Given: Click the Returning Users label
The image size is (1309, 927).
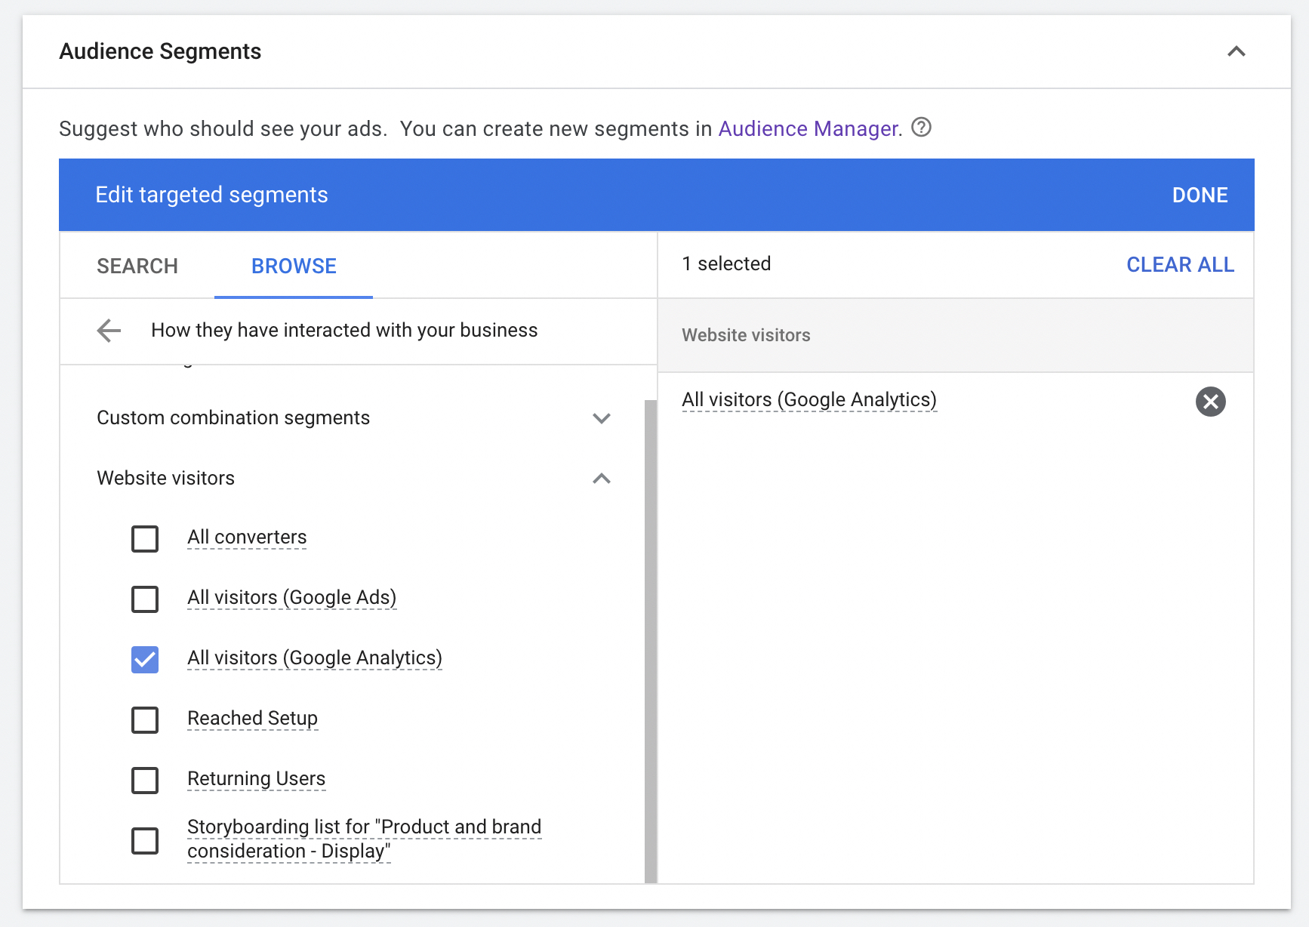Looking at the screenshot, I should point(256,779).
